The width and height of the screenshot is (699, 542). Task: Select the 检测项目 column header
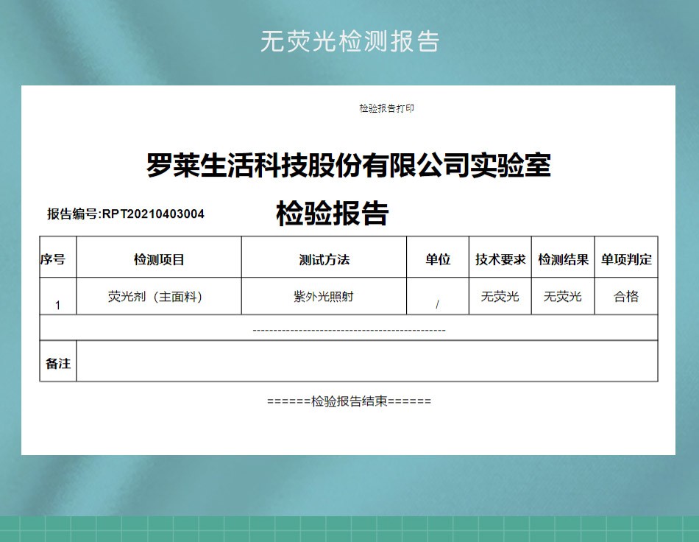pyautogui.click(x=159, y=257)
